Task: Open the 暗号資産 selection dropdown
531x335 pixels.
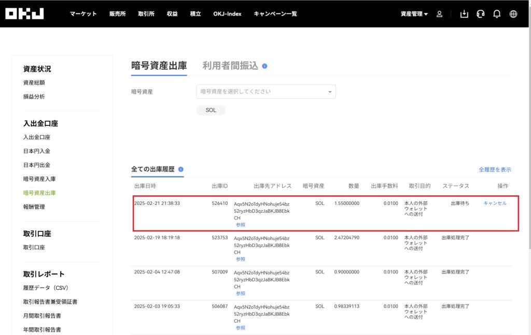Action: click(x=266, y=92)
